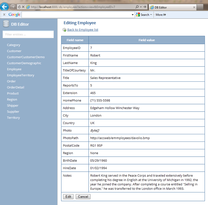Expand the More toolbar options
This screenshot has width=208, height=205.
pyautogui.click(x=161, y=15)
